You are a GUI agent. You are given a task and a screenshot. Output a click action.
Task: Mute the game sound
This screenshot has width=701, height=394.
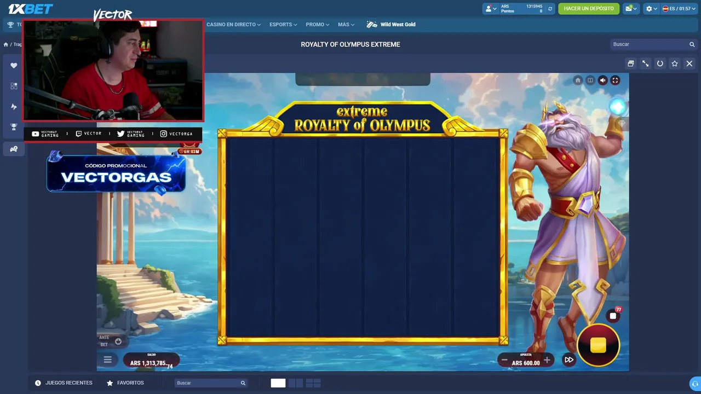tap(602, 80)
